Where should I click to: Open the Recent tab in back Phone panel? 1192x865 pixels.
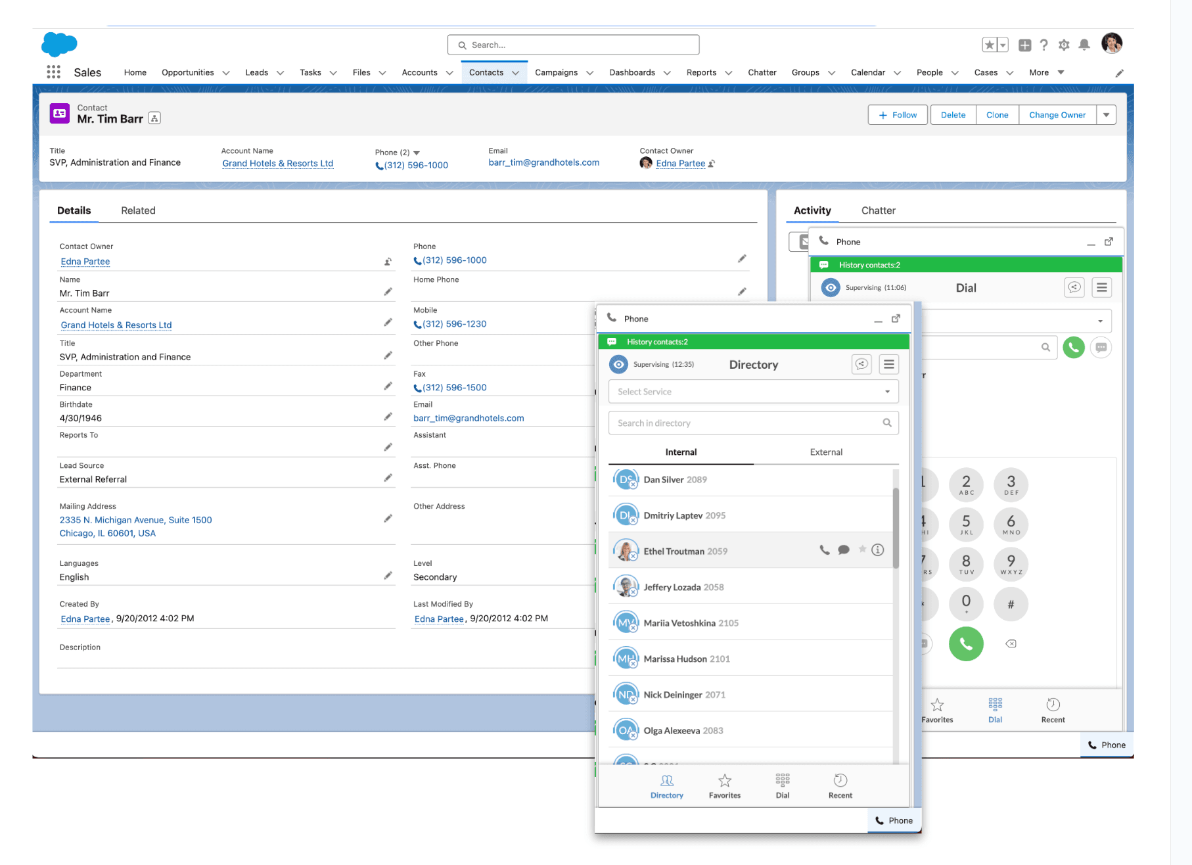point(1053,710)
